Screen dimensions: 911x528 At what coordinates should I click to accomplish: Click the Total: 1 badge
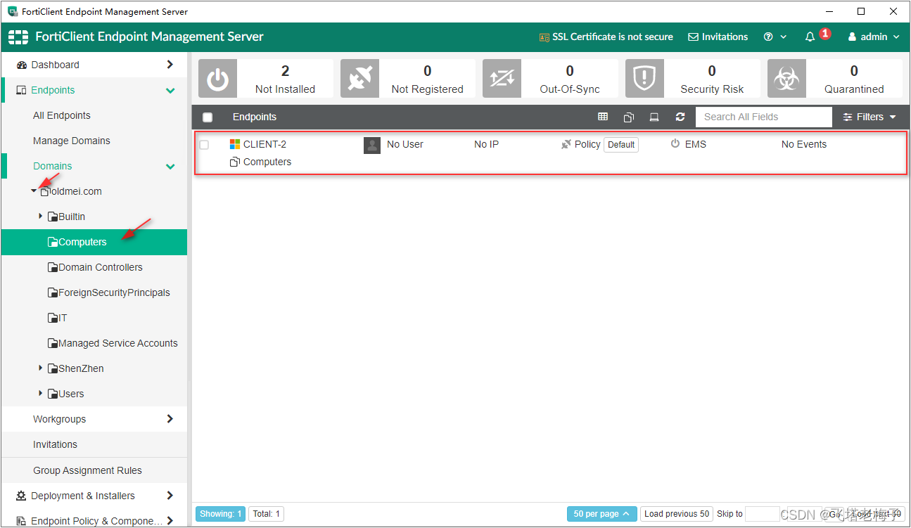click(x=267, y=514)
